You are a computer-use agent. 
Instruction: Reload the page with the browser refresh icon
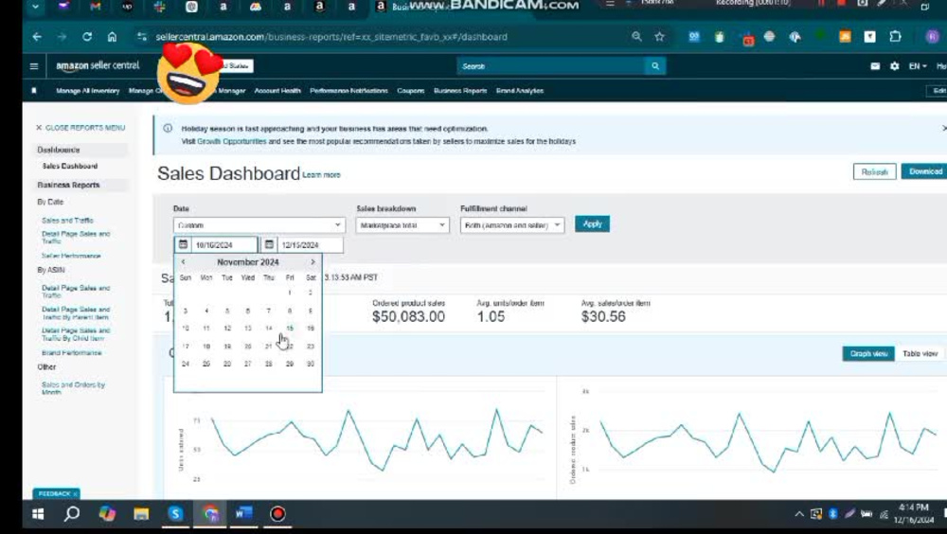click(87, 37)
